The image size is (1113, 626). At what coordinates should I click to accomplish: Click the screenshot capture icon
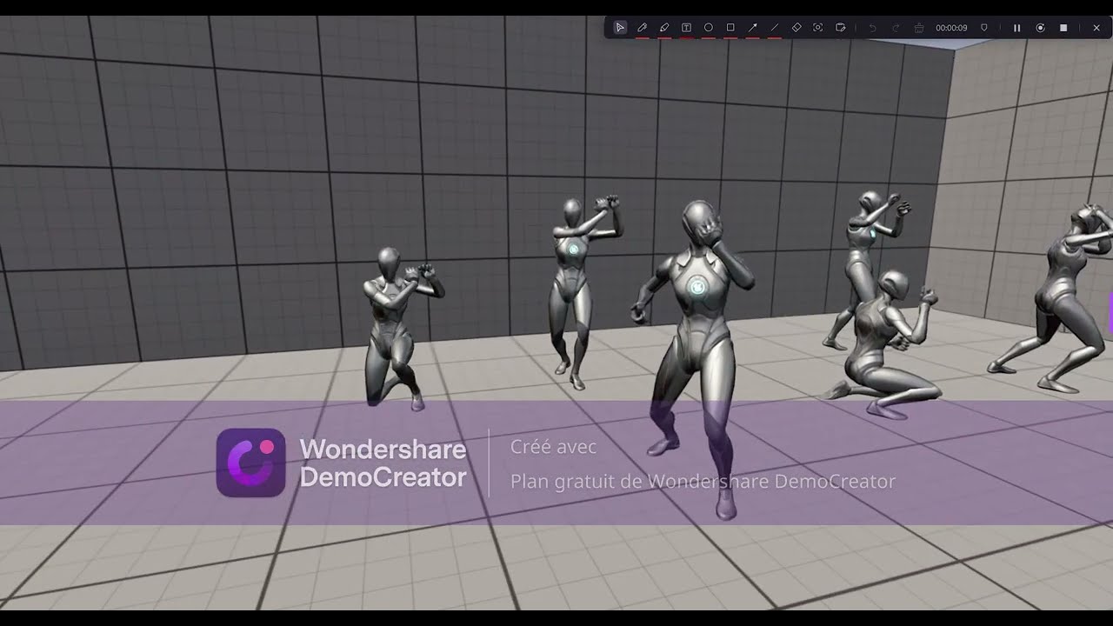(x=818, y=28)
